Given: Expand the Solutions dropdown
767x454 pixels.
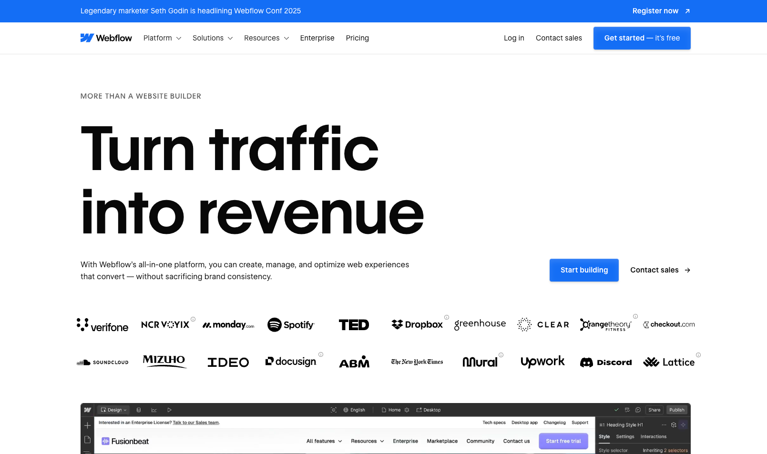Looking at the screenshot, I should tap(213, 38).
